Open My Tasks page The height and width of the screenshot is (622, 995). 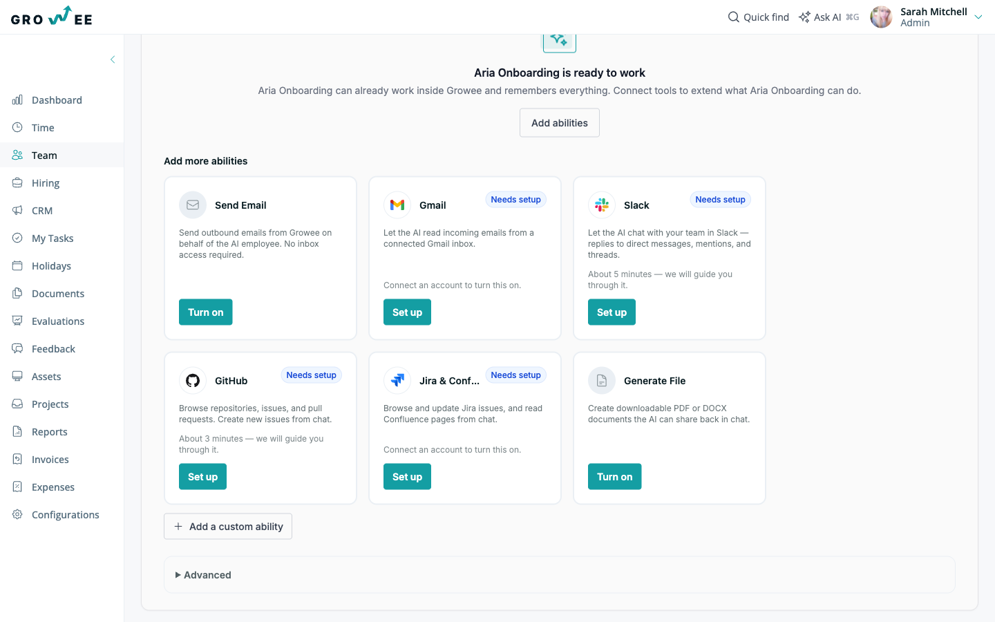[x=61, y=238]
